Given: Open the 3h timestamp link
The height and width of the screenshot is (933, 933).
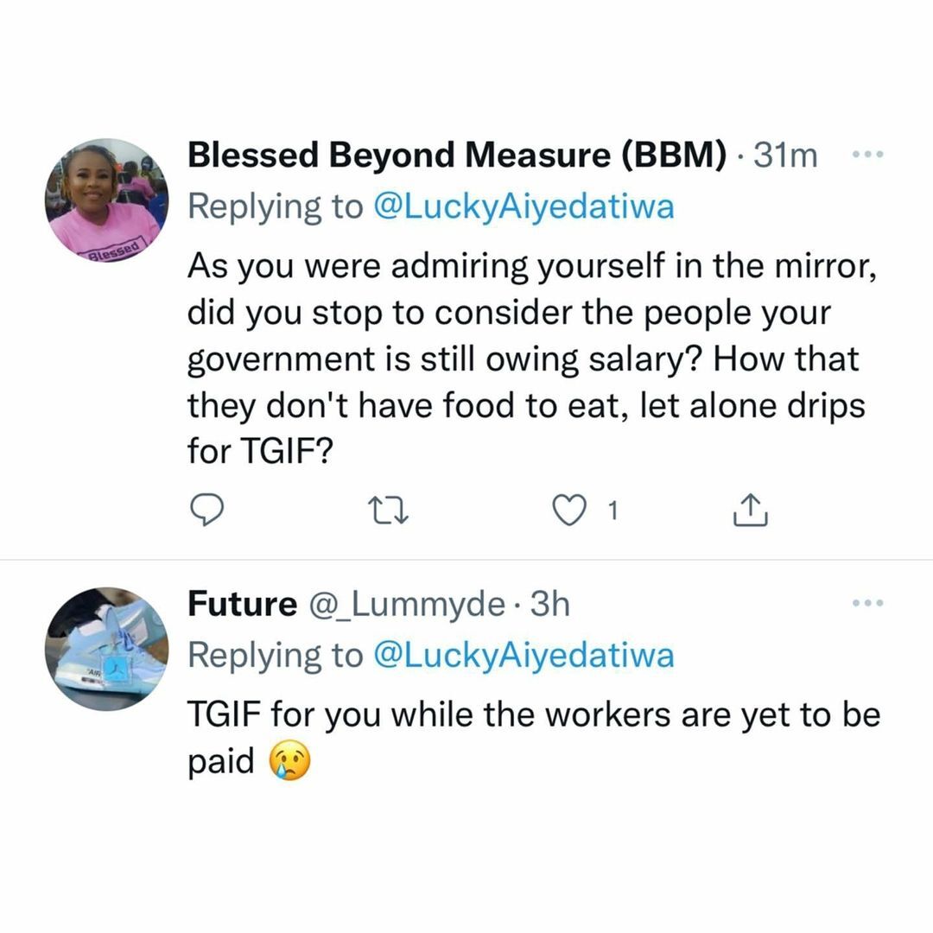Looking at the screenshot, I should coord(549,605).
